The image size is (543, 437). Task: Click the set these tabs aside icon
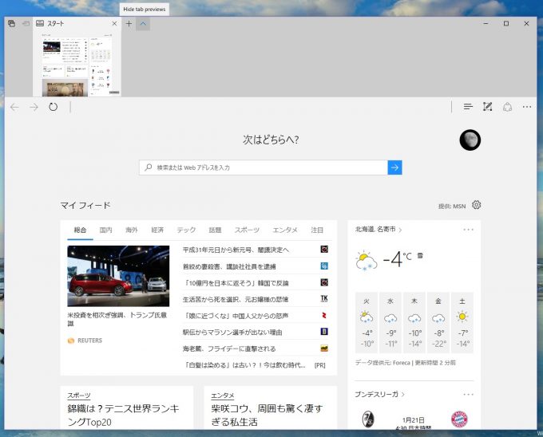(x=26, y=23)
